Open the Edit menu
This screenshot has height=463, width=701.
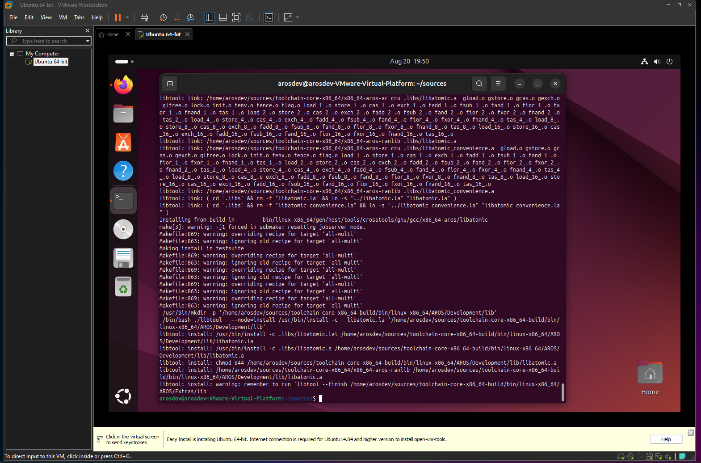tap(29, 17)
